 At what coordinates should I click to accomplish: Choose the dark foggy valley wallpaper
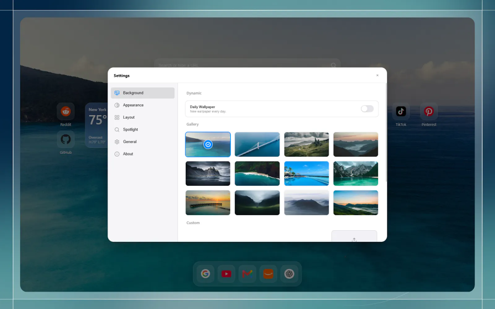point(257,203)
